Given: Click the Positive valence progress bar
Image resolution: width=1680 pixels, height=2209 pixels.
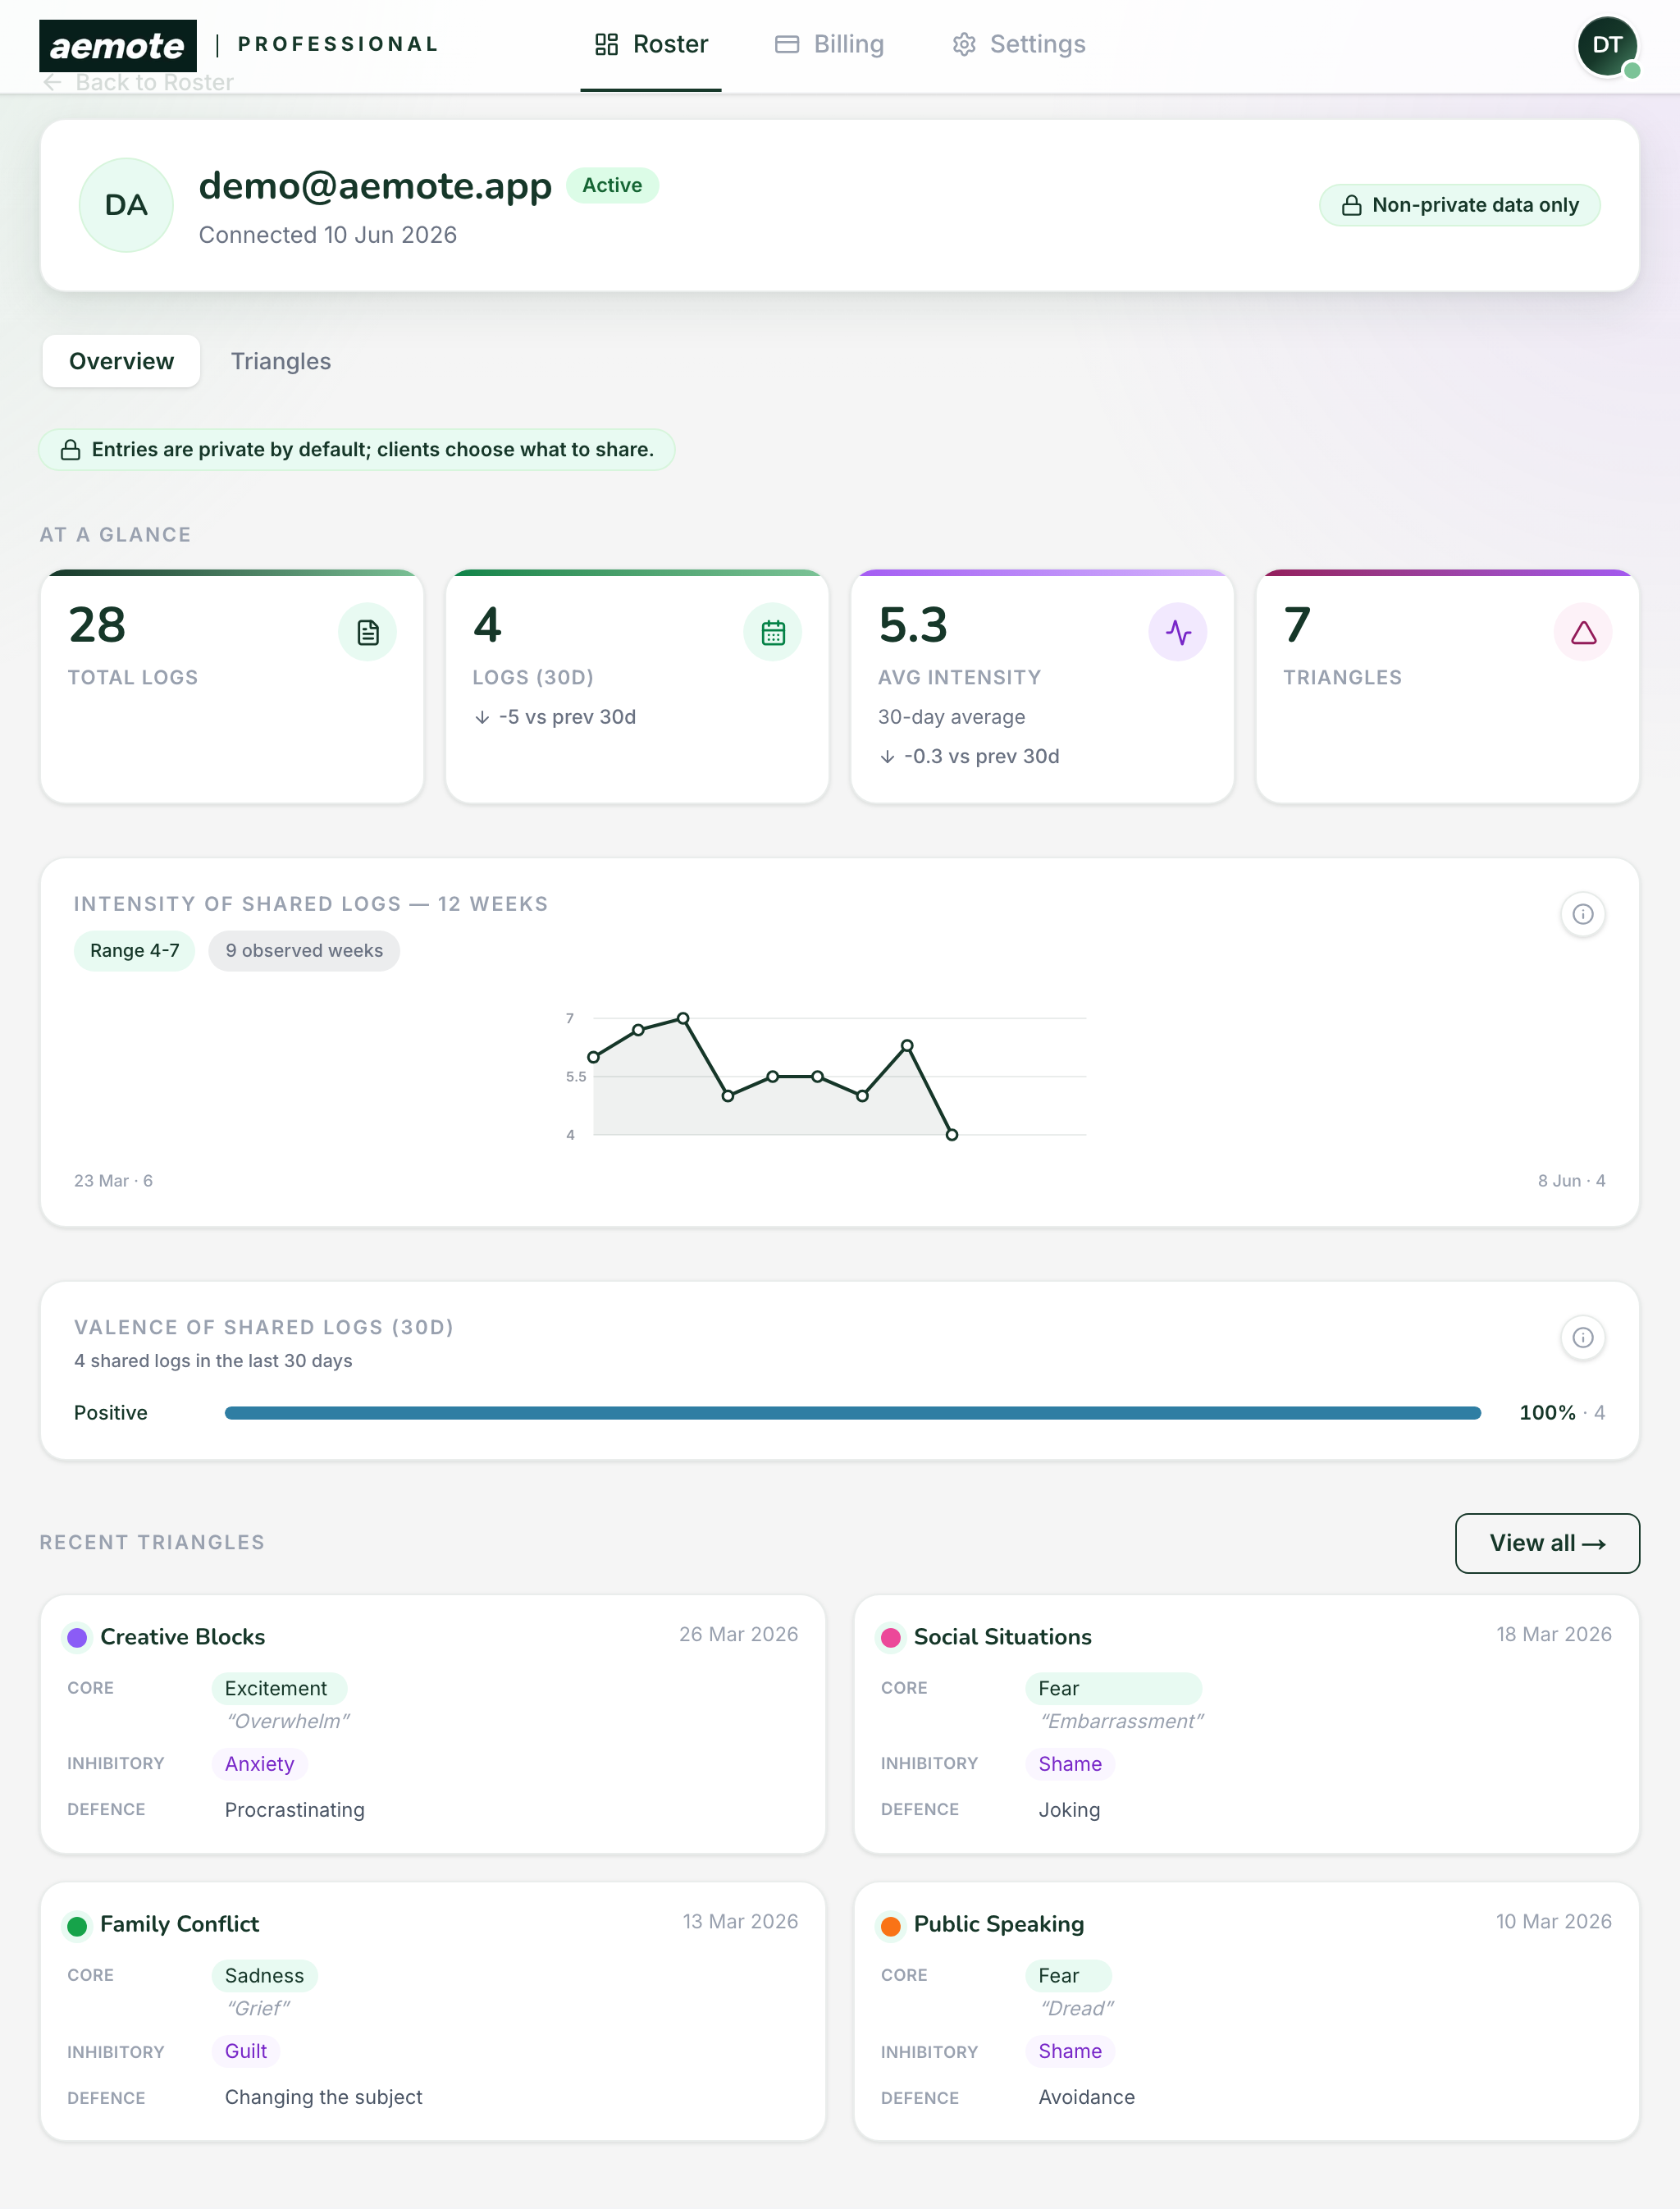Looking at the screenshot, I should click(853, 1413).
